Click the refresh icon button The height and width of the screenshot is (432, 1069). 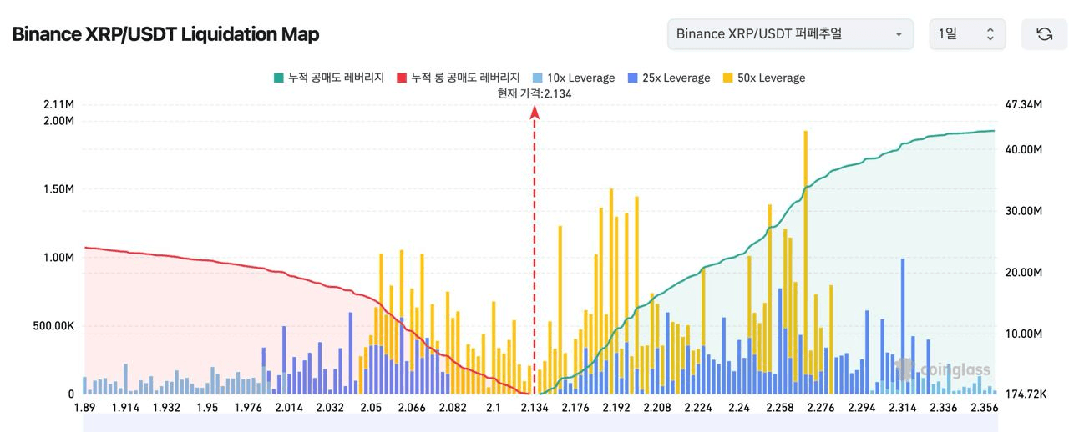click(1044, 34)
